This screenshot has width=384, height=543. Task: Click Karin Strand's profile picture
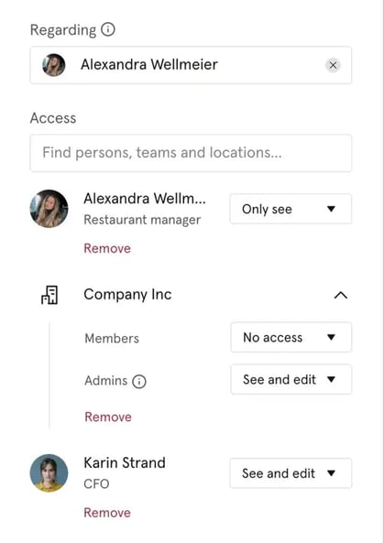point(49,472)
